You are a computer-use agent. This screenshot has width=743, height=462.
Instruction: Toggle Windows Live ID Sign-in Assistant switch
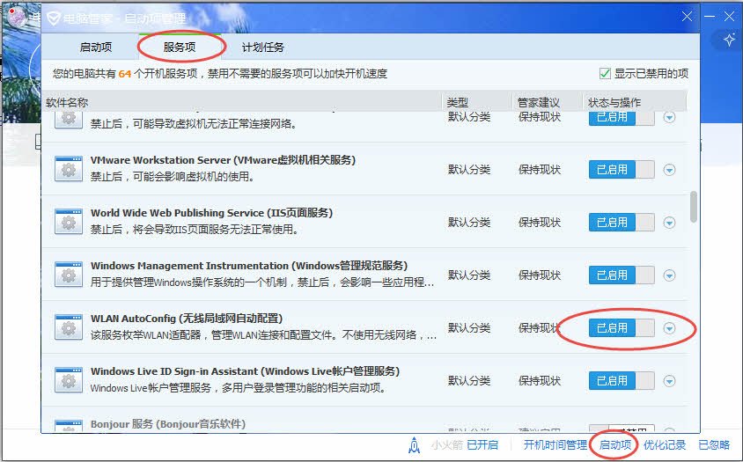(622, 380)
